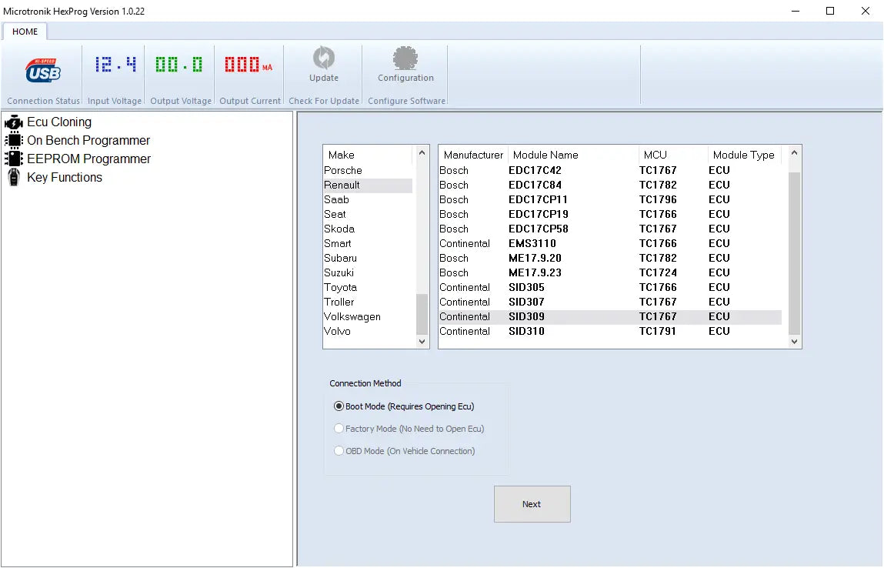Click the Hi-Speed USB connection status icon
884x568 pixels.
(42, 70)
